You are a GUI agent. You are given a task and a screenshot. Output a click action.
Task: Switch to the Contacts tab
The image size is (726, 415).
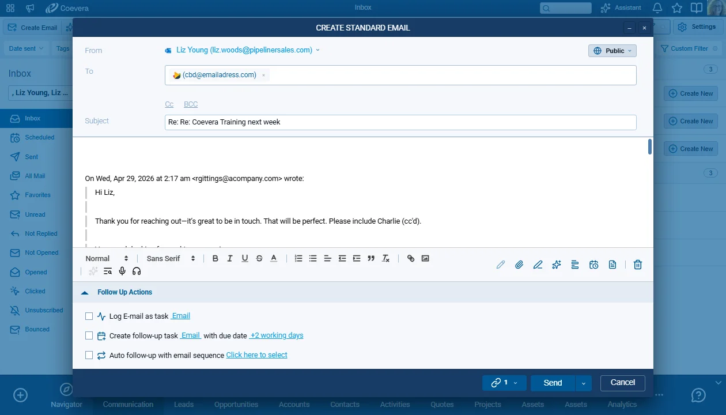point(345,404)
